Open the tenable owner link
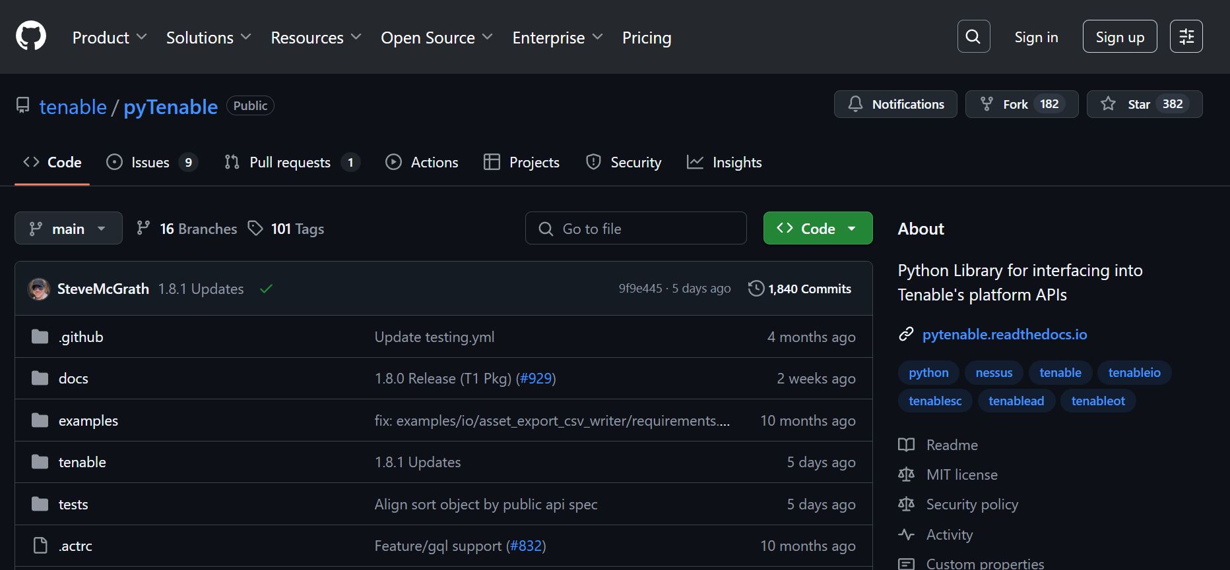1230x570 pixels. pyautogui.click(x=73, y=107)
